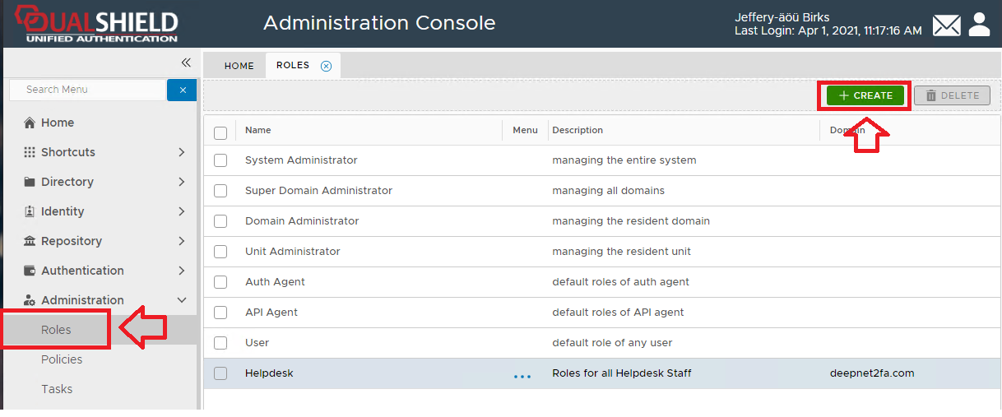
Task: Focus the Search Menu input field
Action: coord(87,90)
